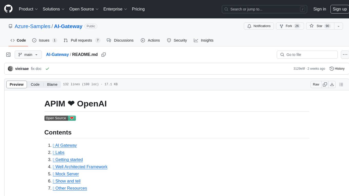Star the repository
The image size is (349, 196).
tap(320, 26)
